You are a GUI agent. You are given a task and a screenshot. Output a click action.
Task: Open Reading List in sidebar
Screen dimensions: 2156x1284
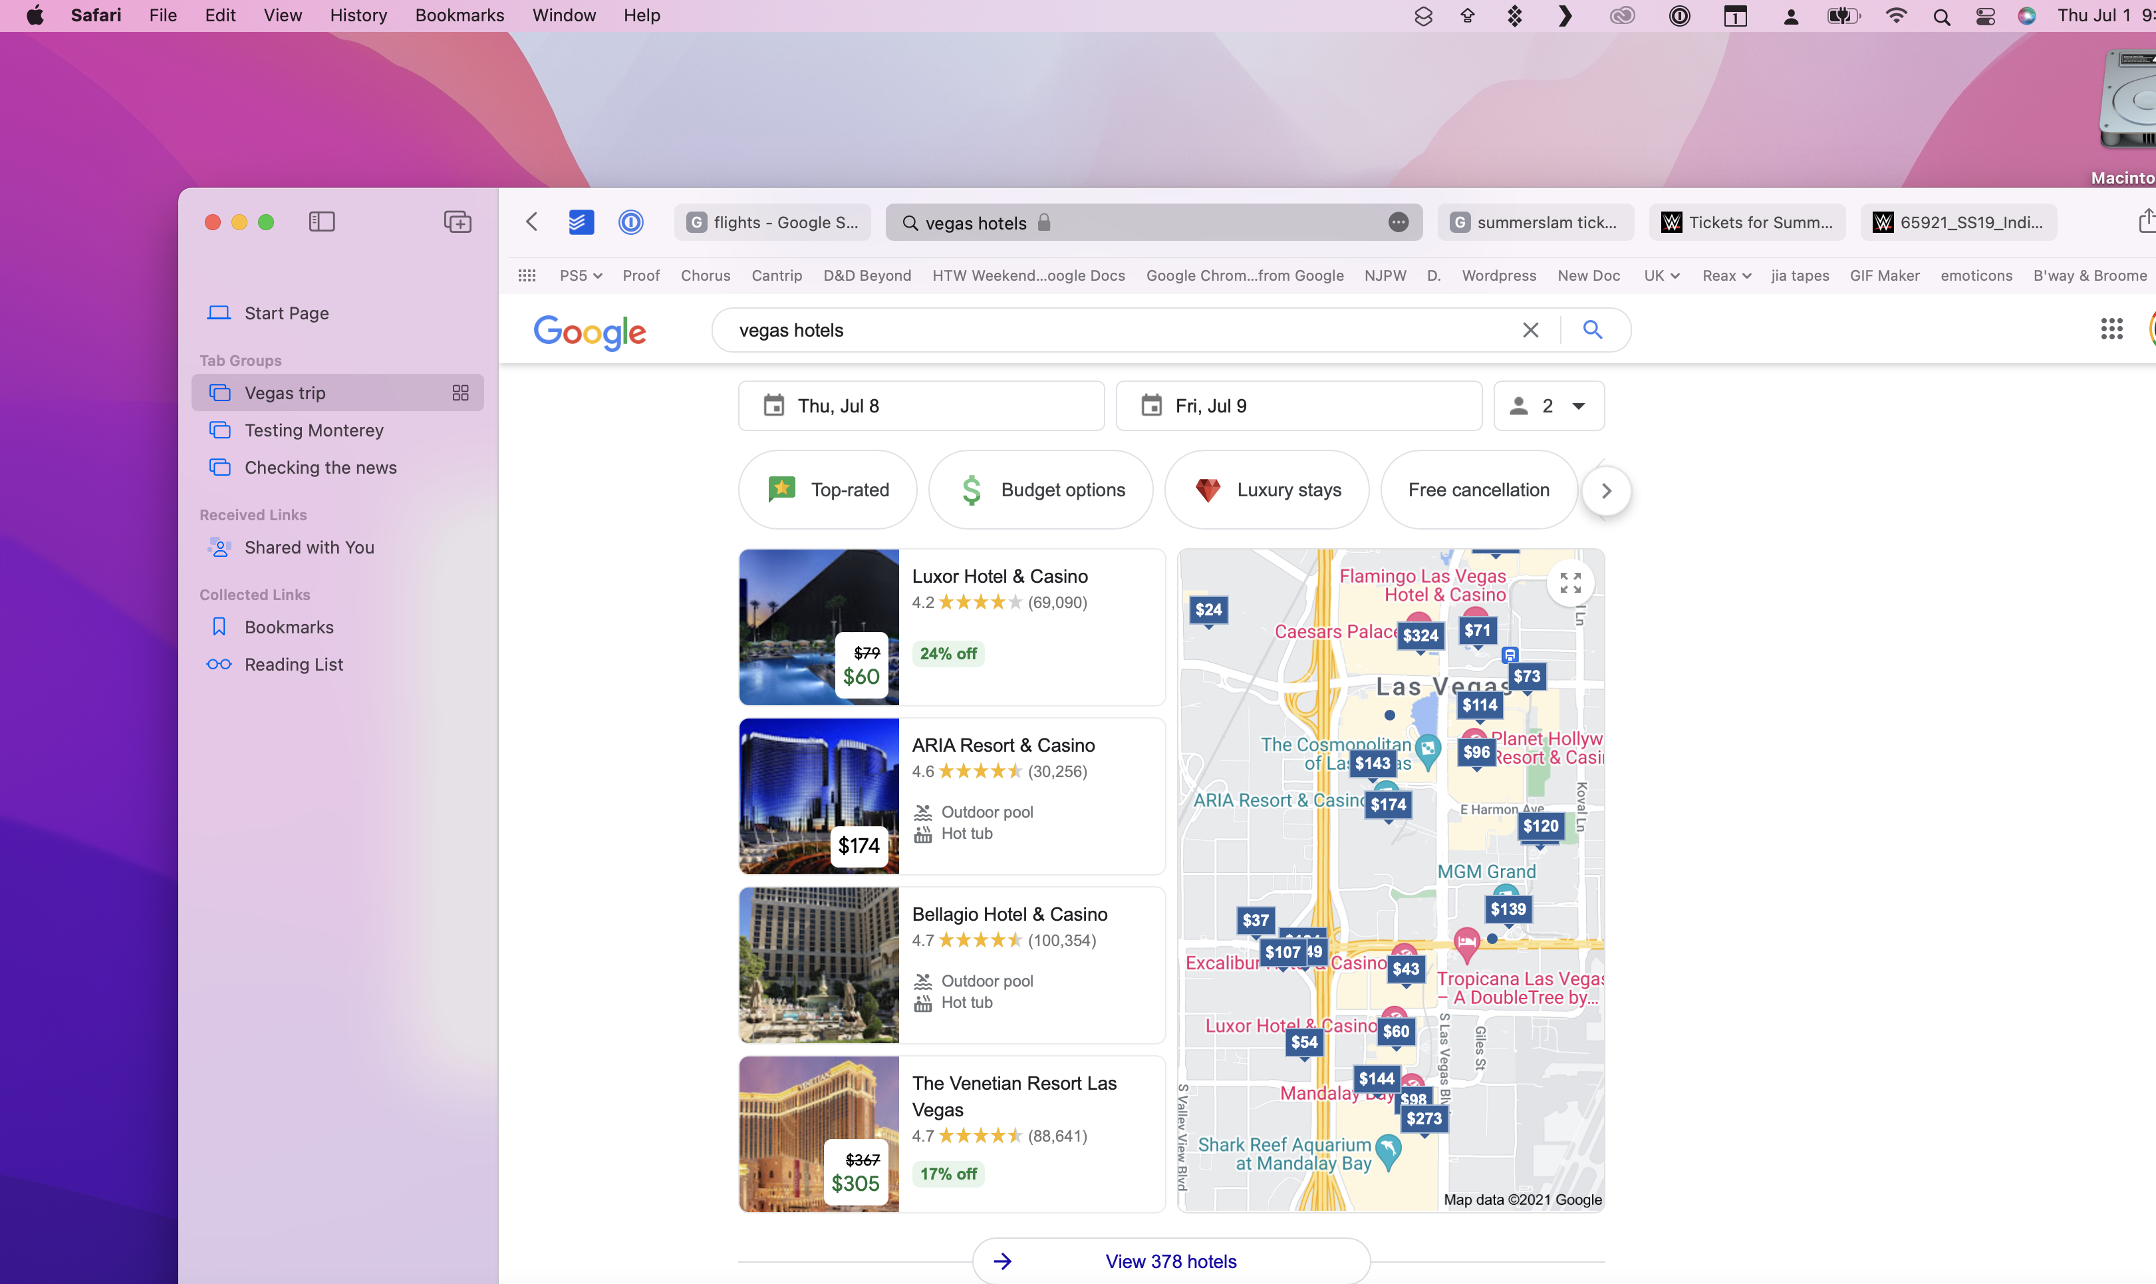[x=338, y=665]
